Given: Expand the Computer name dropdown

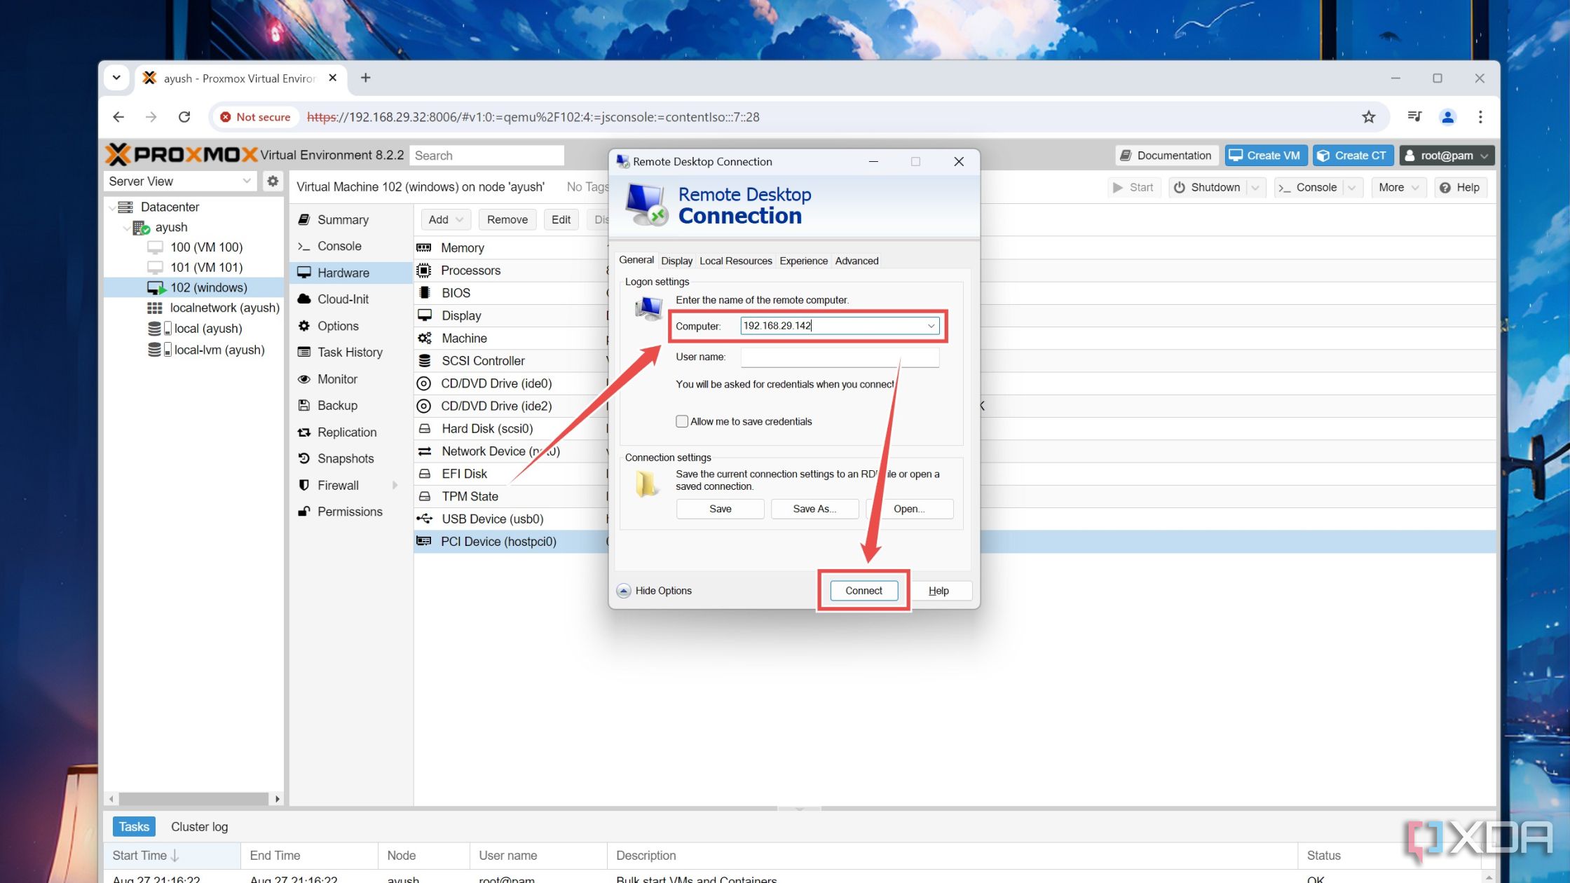Looking at the screenshot, I should 929,326.
